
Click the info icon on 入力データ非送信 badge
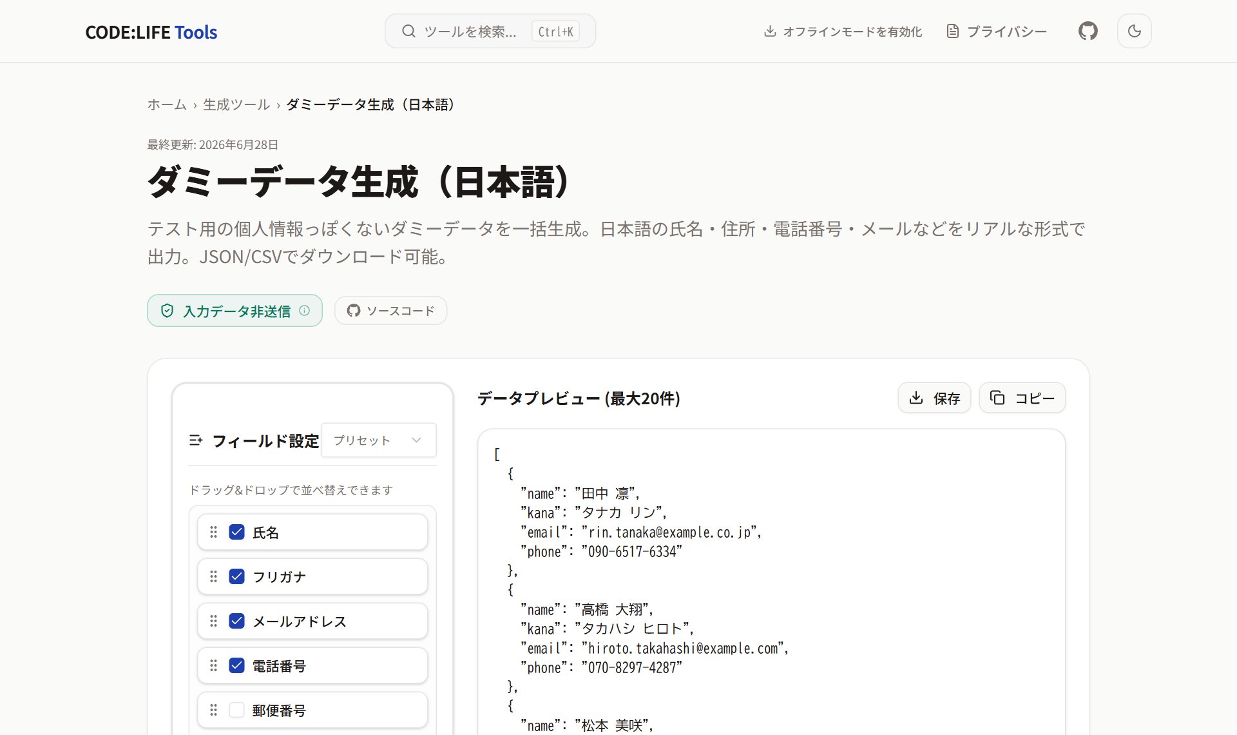(x=305, y=311)
